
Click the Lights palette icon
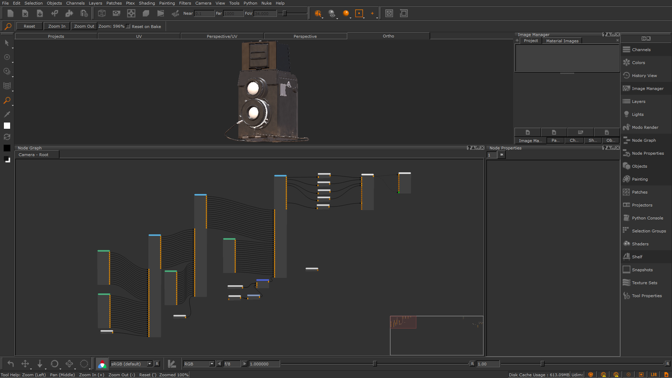pos(626,114)
